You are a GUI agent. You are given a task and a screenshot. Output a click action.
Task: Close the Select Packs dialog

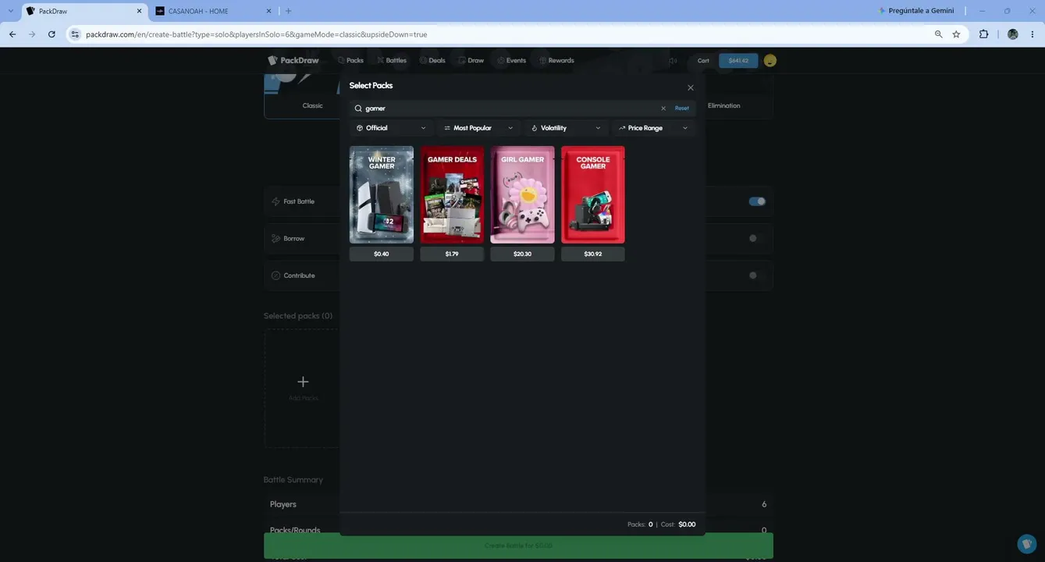tap(691, 87)
